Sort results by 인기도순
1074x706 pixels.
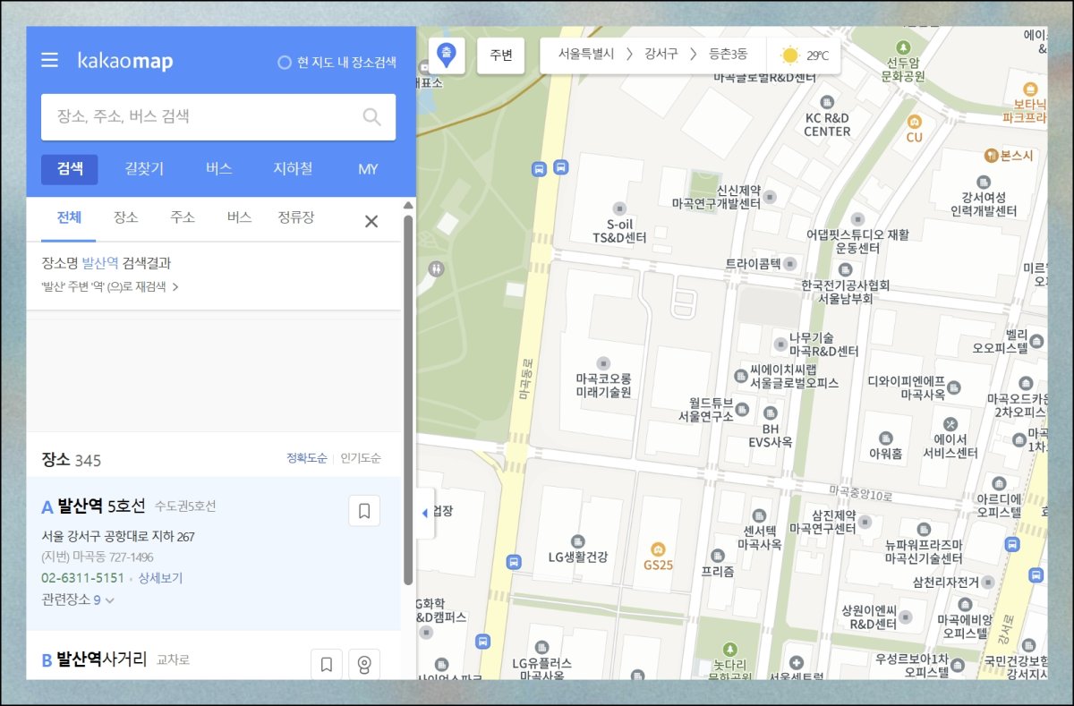[x=361, y=458]
